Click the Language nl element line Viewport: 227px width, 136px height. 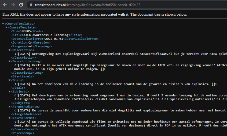click(x=32, y=46)
